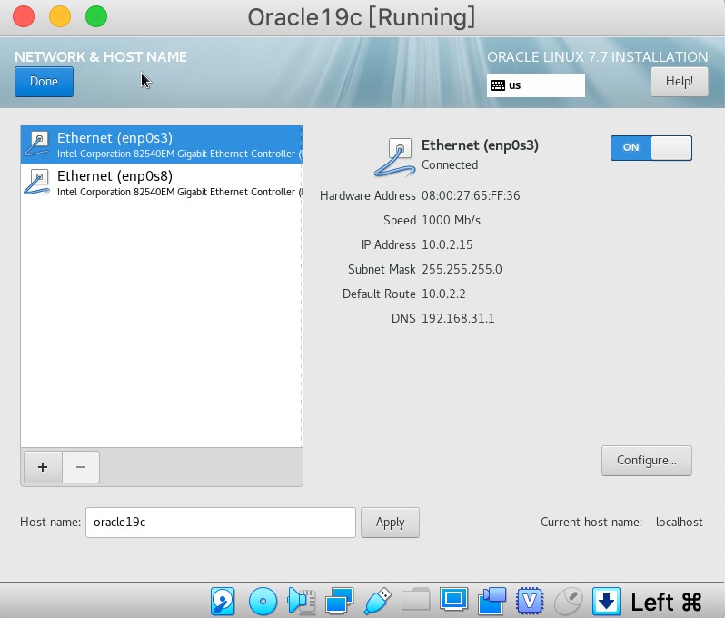Maximize the VM window with green button
Image resolution: width=725 pixels, height=618 pixels.
coord(96,16)
